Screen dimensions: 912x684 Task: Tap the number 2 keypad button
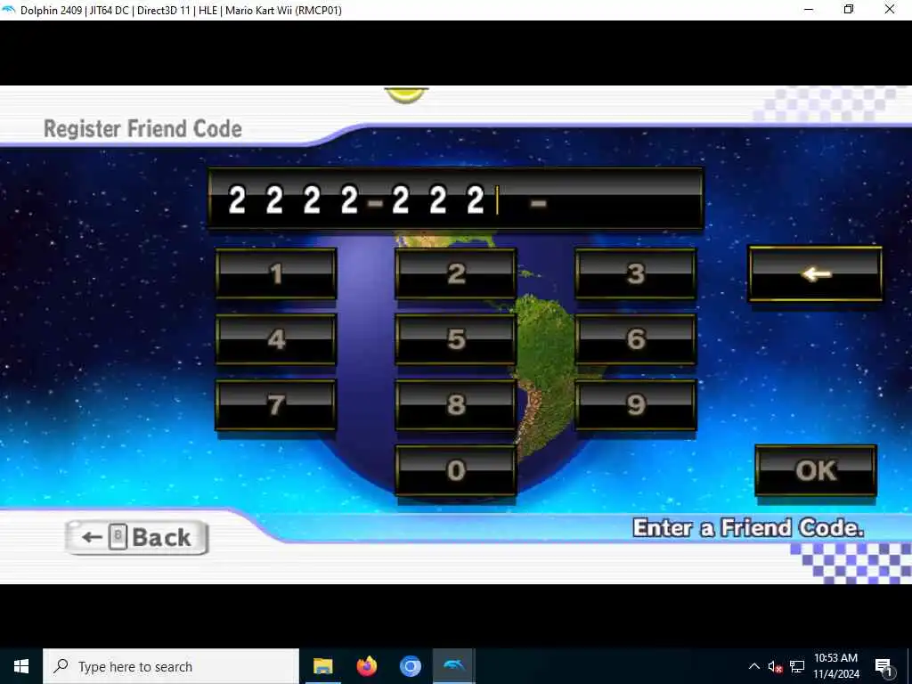click(456, 274)
